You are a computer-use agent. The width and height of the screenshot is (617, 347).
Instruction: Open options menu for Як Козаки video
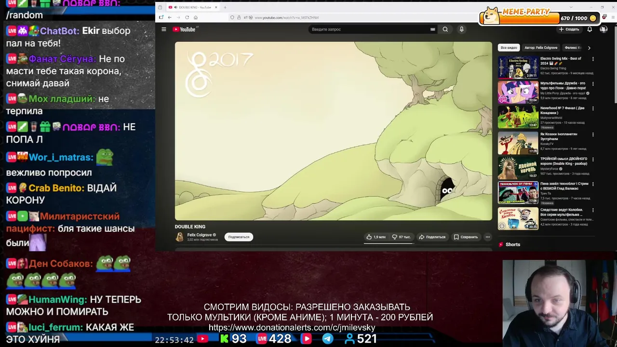click(x=593, y=134)
